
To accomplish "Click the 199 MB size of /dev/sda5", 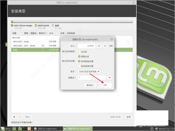I will (52, 46).
